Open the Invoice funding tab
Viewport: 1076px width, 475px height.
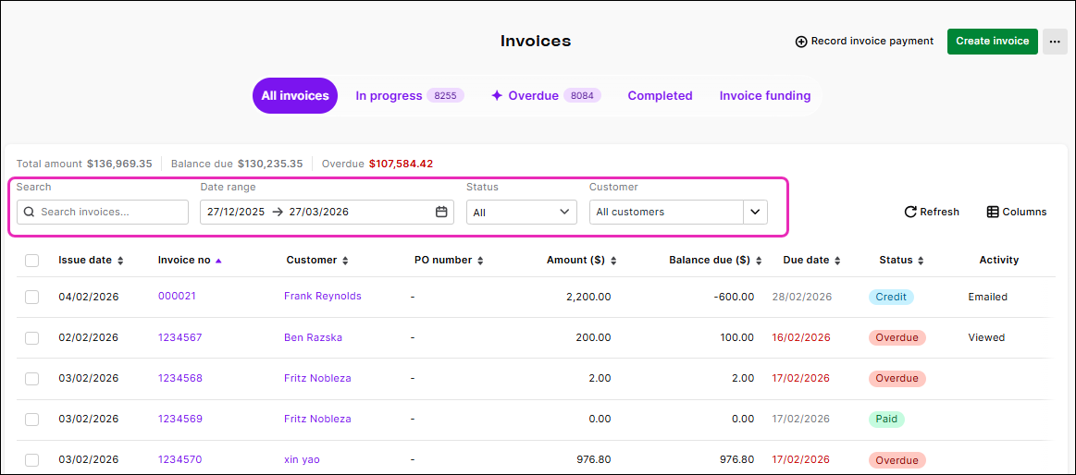tap(765, 96)
